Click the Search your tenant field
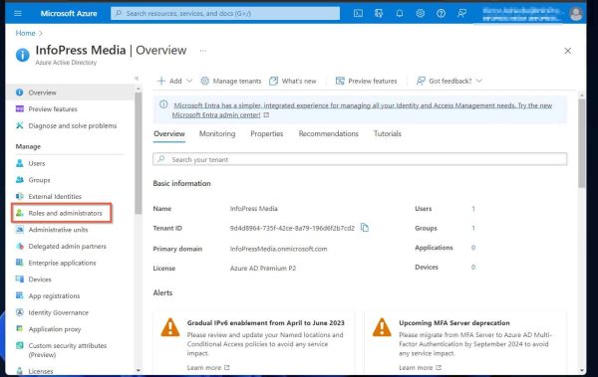The image size is (598, 377). 360,159
